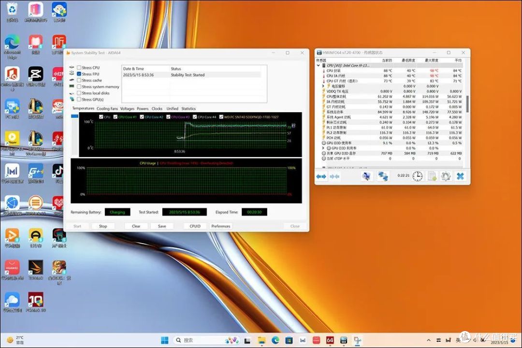This screenshot has width=522, height=348.
Task: Switch to Cooling Fans tab
Action: (107, 109)
